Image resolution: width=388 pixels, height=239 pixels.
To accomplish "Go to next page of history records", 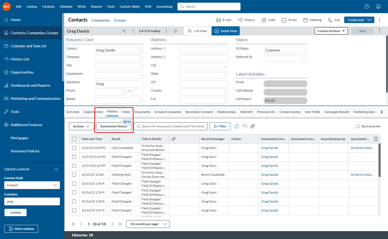I will 112,224.
